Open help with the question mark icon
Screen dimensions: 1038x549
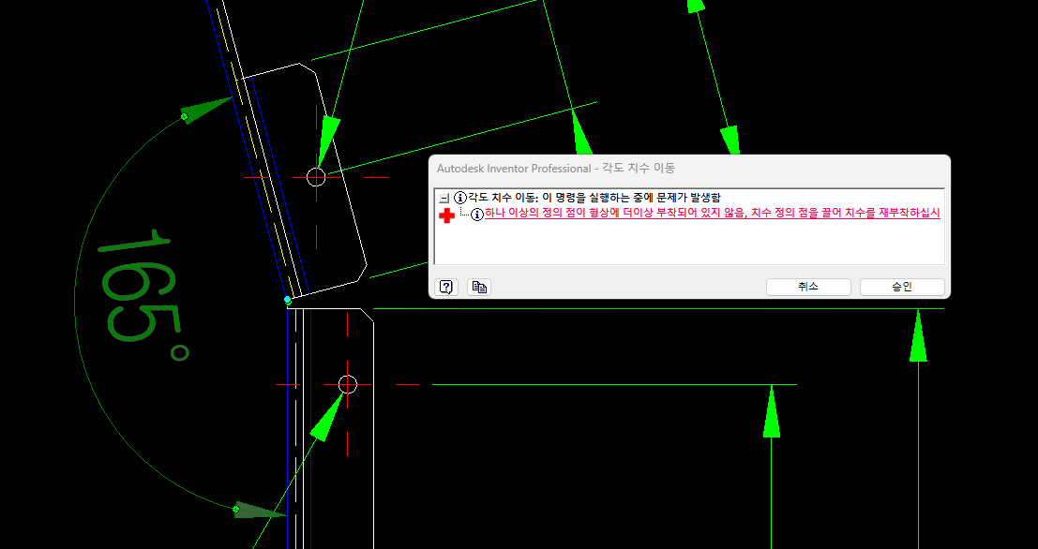pos(446,287)
